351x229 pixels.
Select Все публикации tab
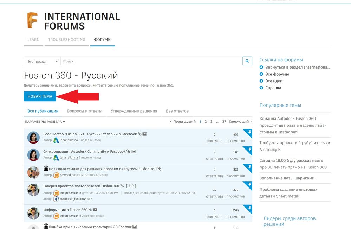pyautogui.click(x=43, y=111)
